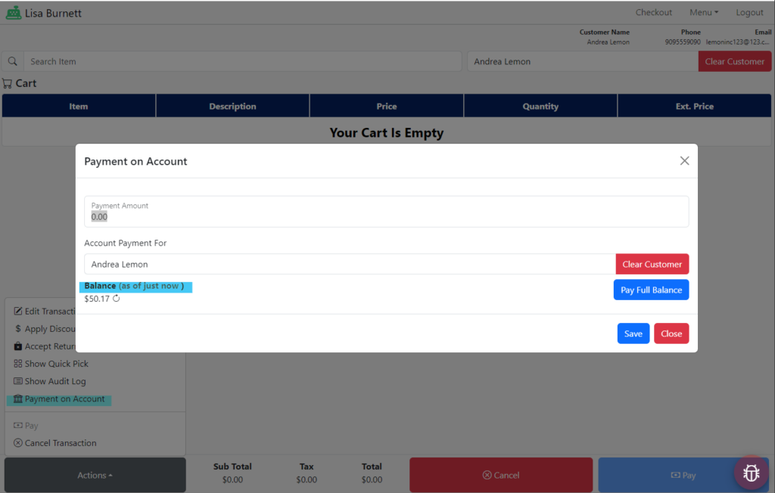Click the Accept Return bag icon
Viewport: 775px width, 493px height.
click(17, 346)
